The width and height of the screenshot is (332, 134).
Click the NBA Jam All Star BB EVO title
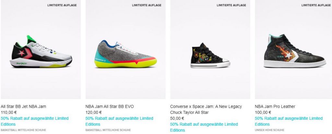(110, 106)
